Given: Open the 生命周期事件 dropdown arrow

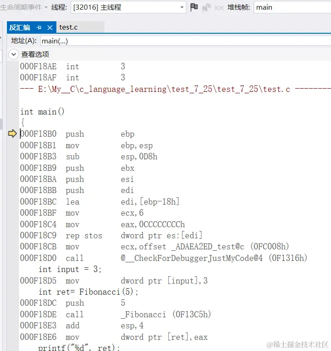Looking at the screenshot, I should tap(46, 7).
